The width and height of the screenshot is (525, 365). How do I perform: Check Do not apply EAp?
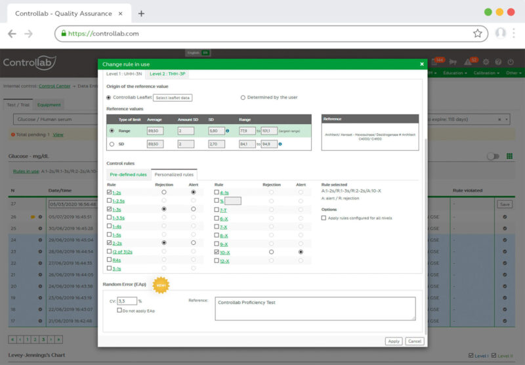tap(119, 311)
